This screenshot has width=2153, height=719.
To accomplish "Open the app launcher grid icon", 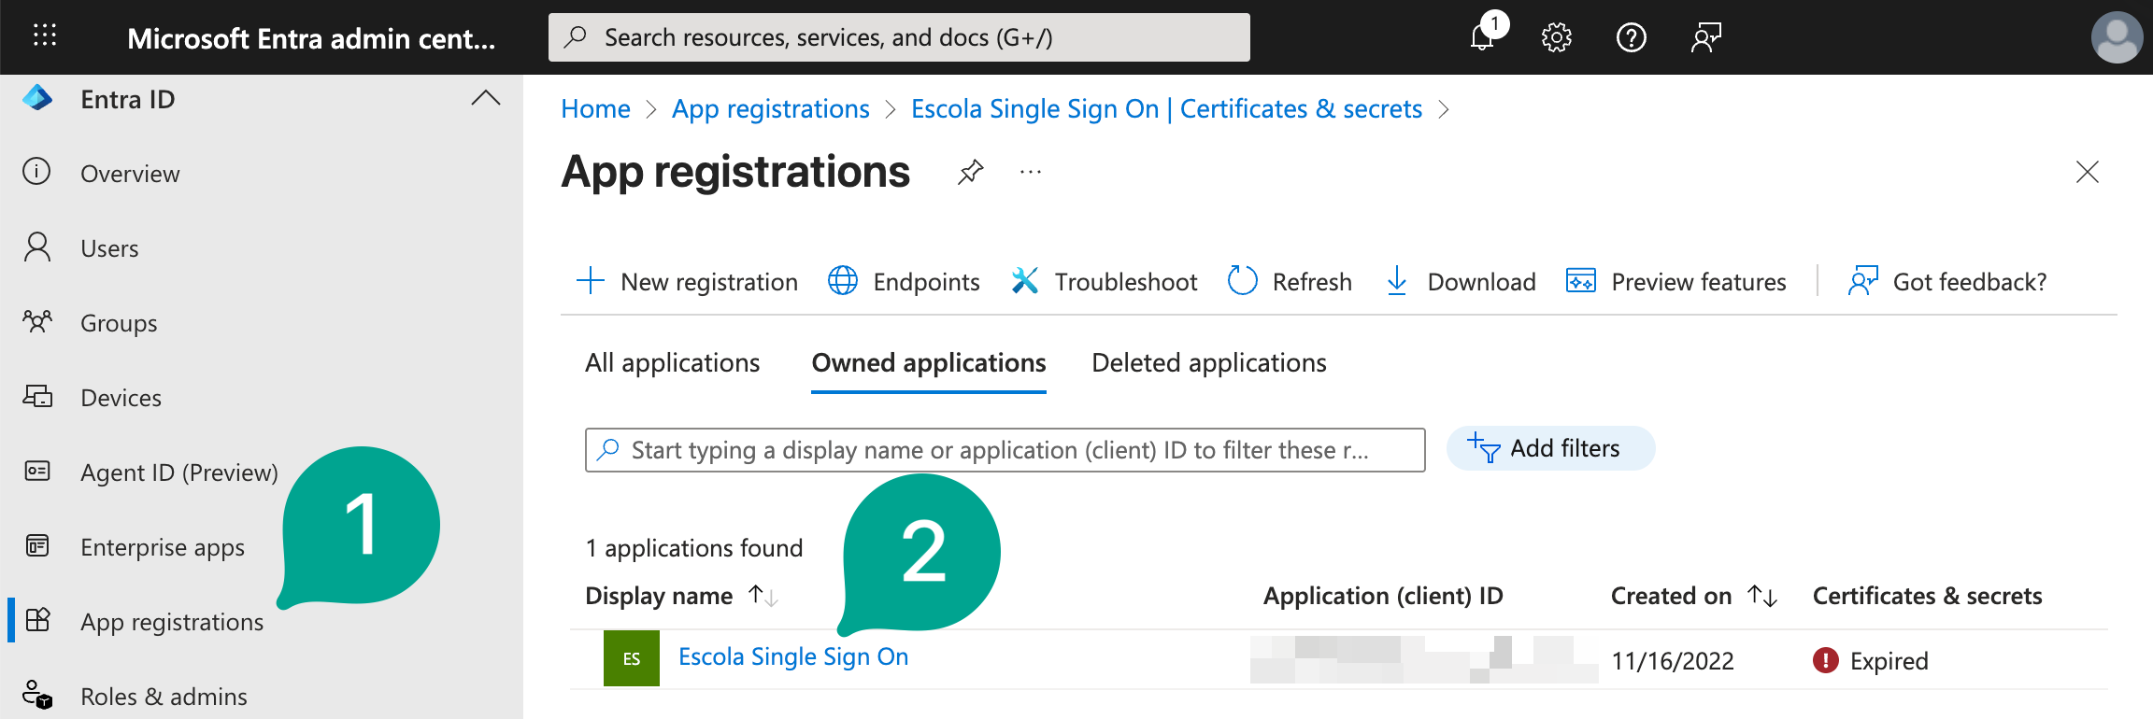I will (45, 36).
